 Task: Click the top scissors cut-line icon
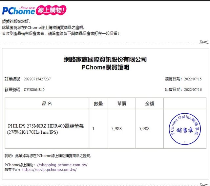pos(203,42)
